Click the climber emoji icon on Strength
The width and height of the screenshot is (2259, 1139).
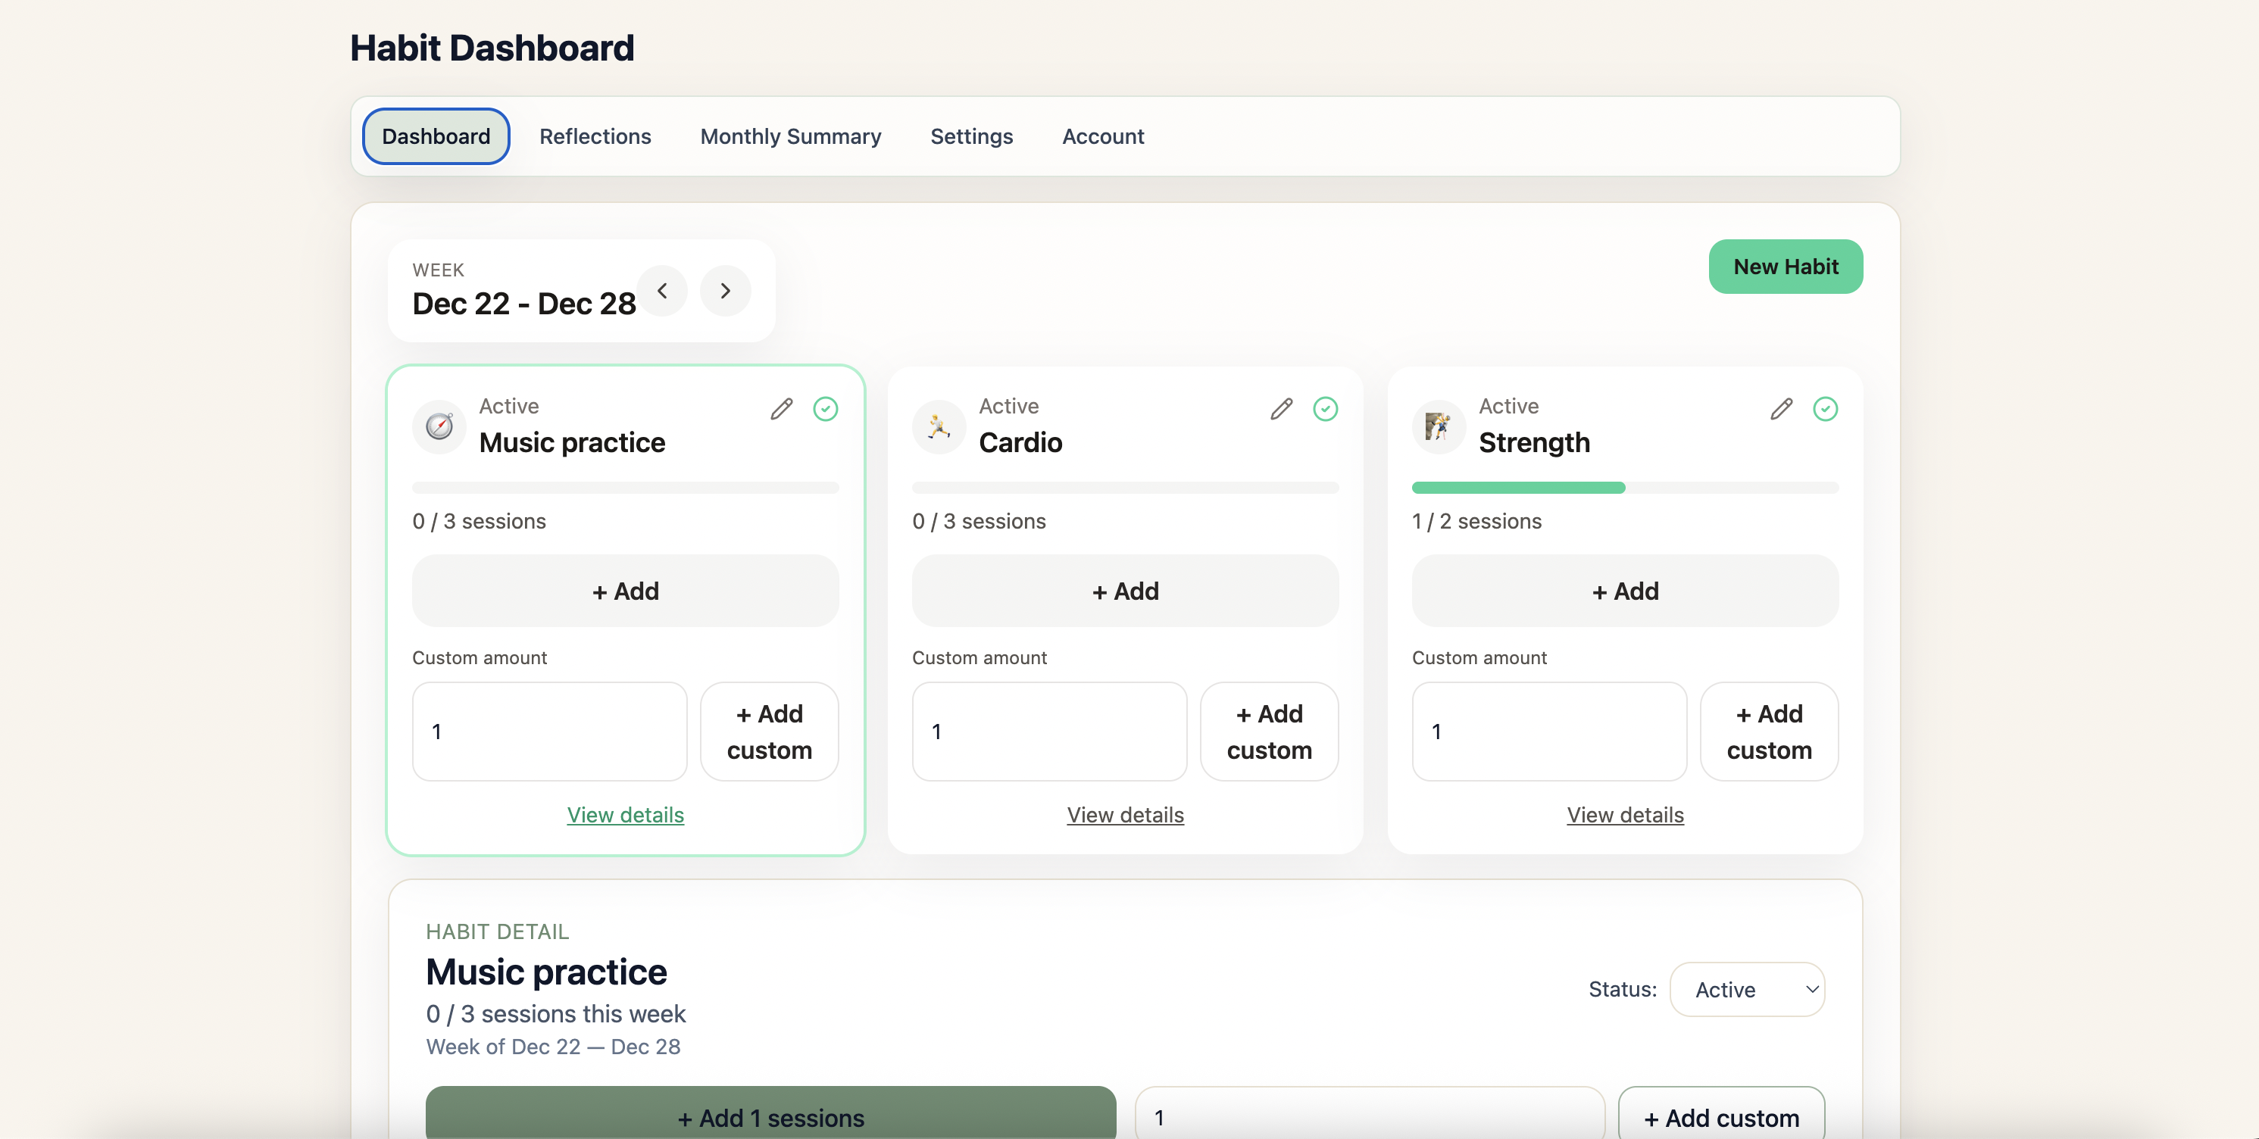[x=1438, y=427]
